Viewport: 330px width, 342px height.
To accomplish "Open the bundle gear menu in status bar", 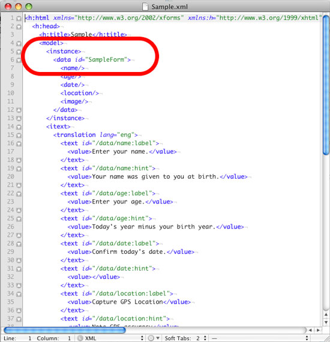I will point(153,338).
